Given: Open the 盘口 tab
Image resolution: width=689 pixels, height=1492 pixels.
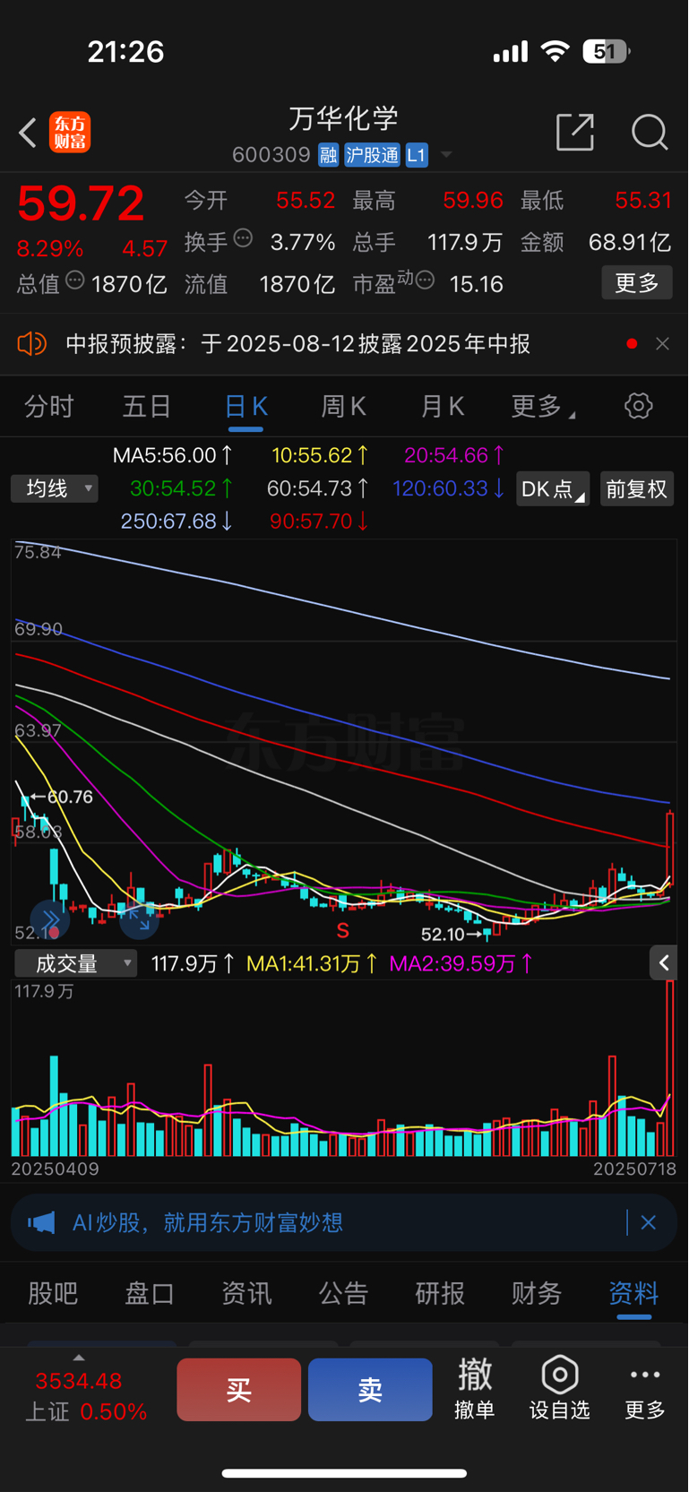Looking at the screenshot, I should 150,1293.
